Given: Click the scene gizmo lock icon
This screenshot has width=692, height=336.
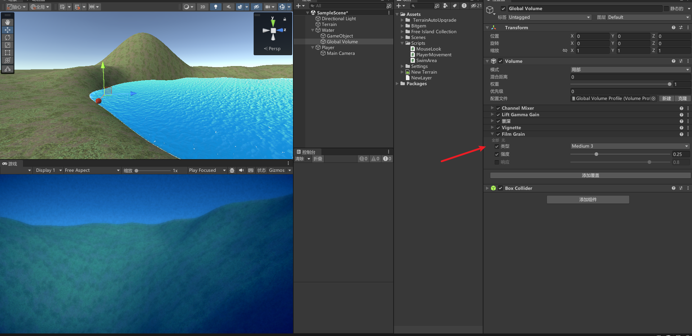Looking at the screenshot, I should pos(285,19).
